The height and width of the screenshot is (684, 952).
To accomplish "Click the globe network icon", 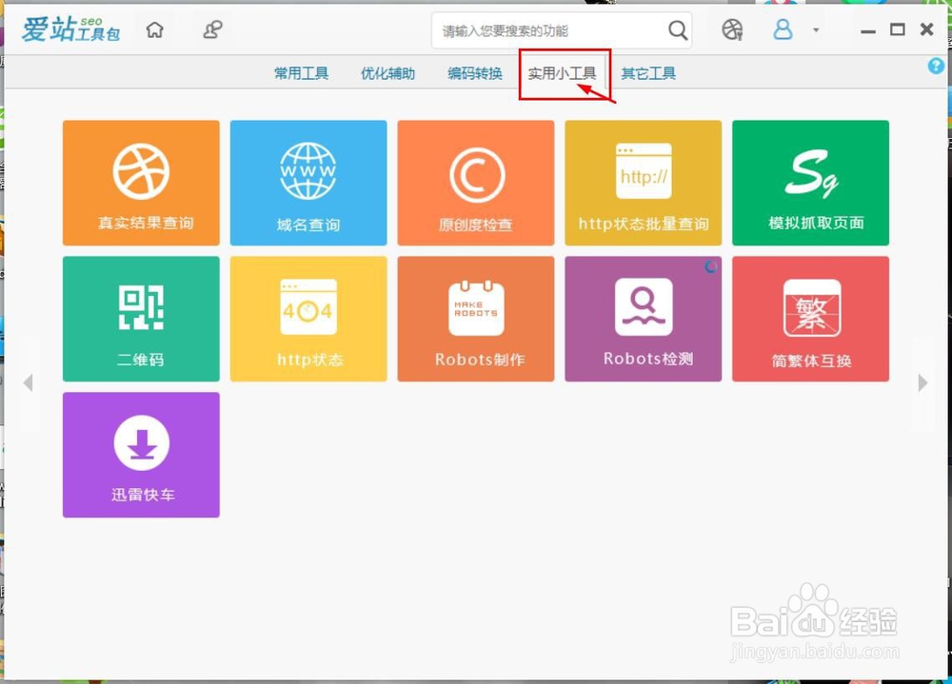I will pyautogui.click(x=732, y=30).
